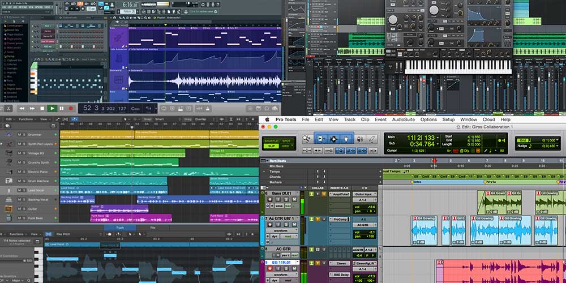This screenshot has height=283, width=566.
Task: Open the AudioSuite menu in Pro Tools
Action: point(404,119)
